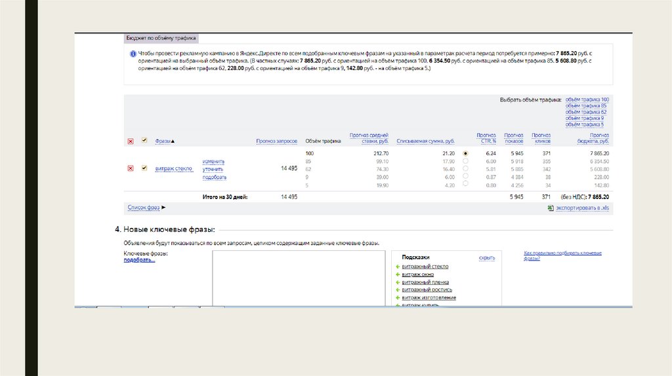Click the red delete icon in table header
Viewport: 672px width, 376px height.
tap(130, 141)
